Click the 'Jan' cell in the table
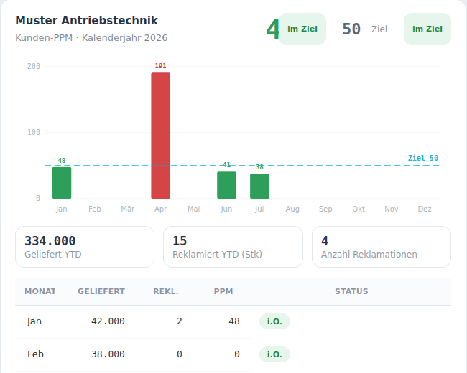This screenshot has width=467, height=373. coord(34,321)
